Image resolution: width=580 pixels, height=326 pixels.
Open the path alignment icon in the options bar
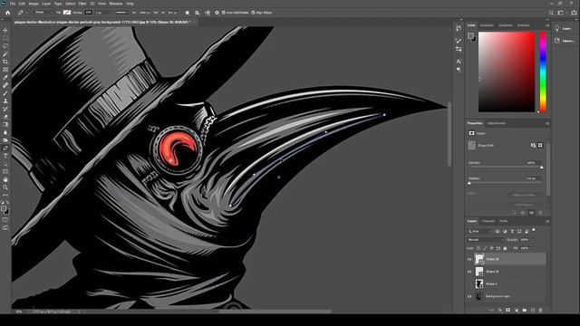[198, 13]
